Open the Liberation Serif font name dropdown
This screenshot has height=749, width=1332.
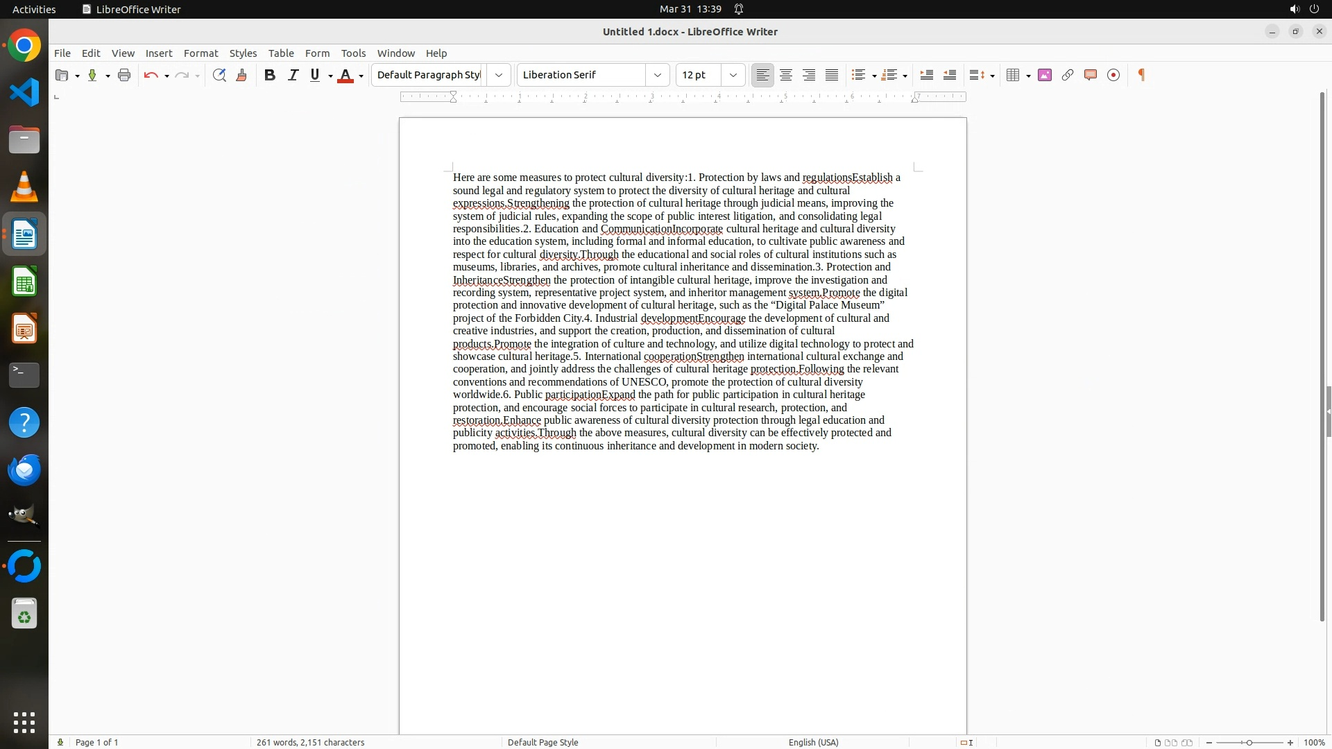click(658, 75)
